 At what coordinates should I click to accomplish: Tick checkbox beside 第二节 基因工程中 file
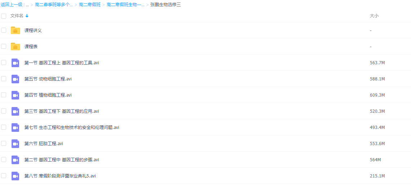(x=4, y=159)
